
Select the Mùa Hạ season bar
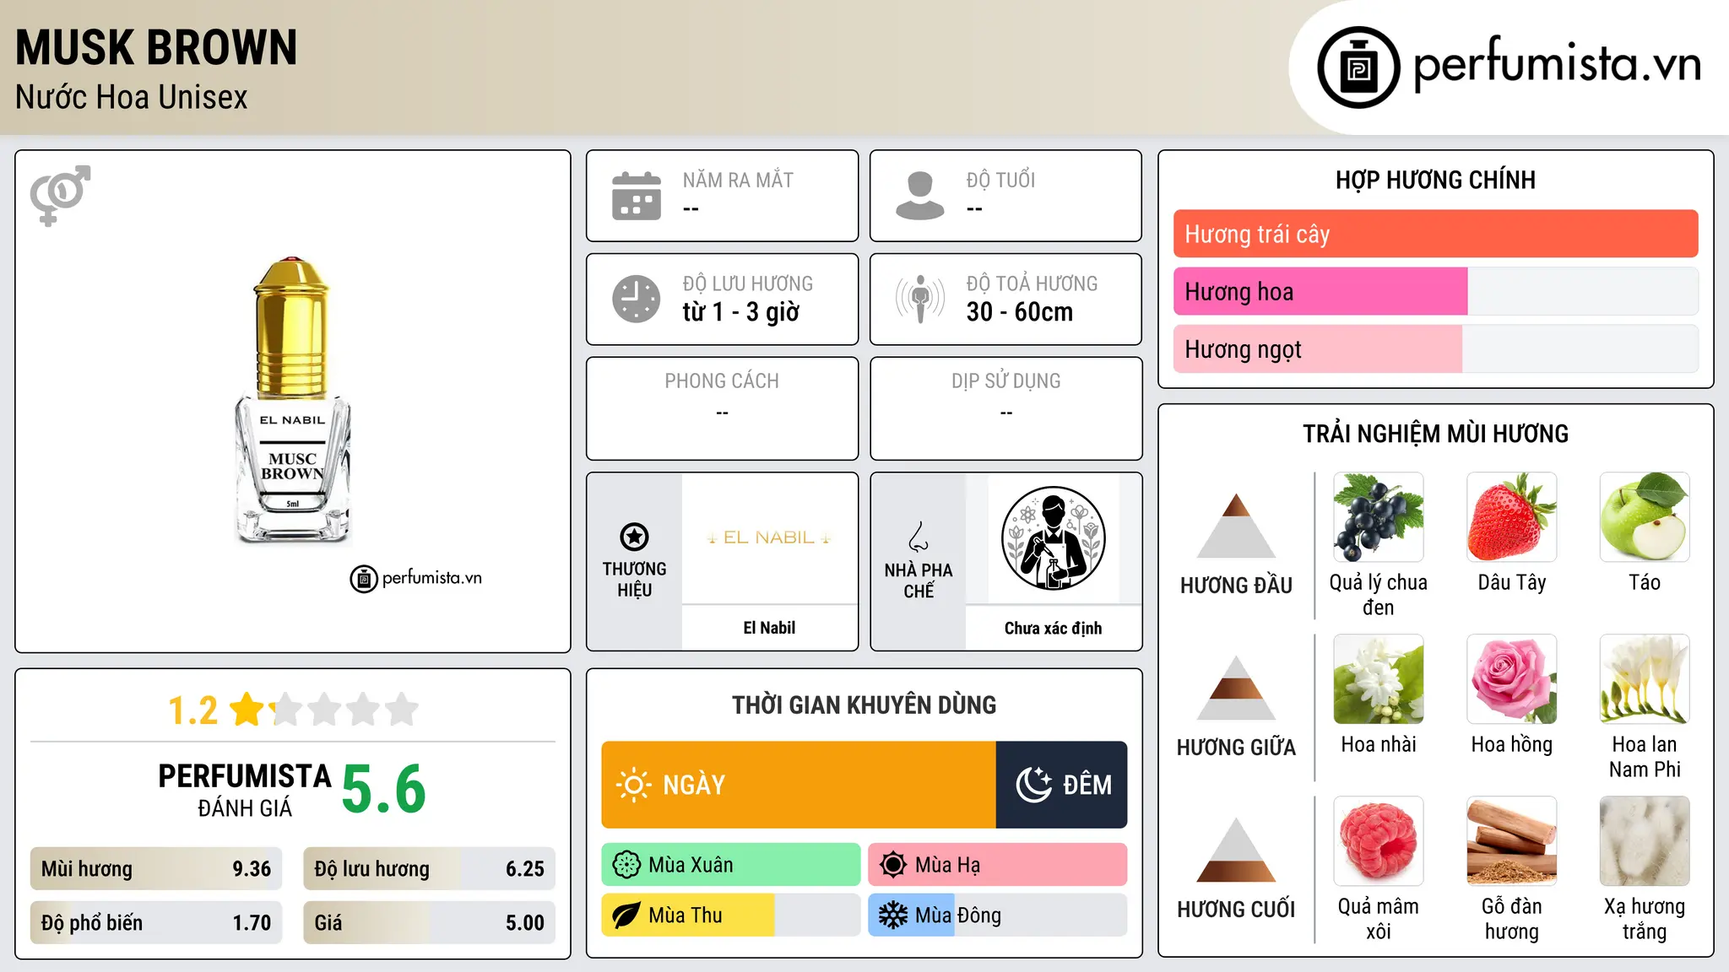(x=998, y=865)
